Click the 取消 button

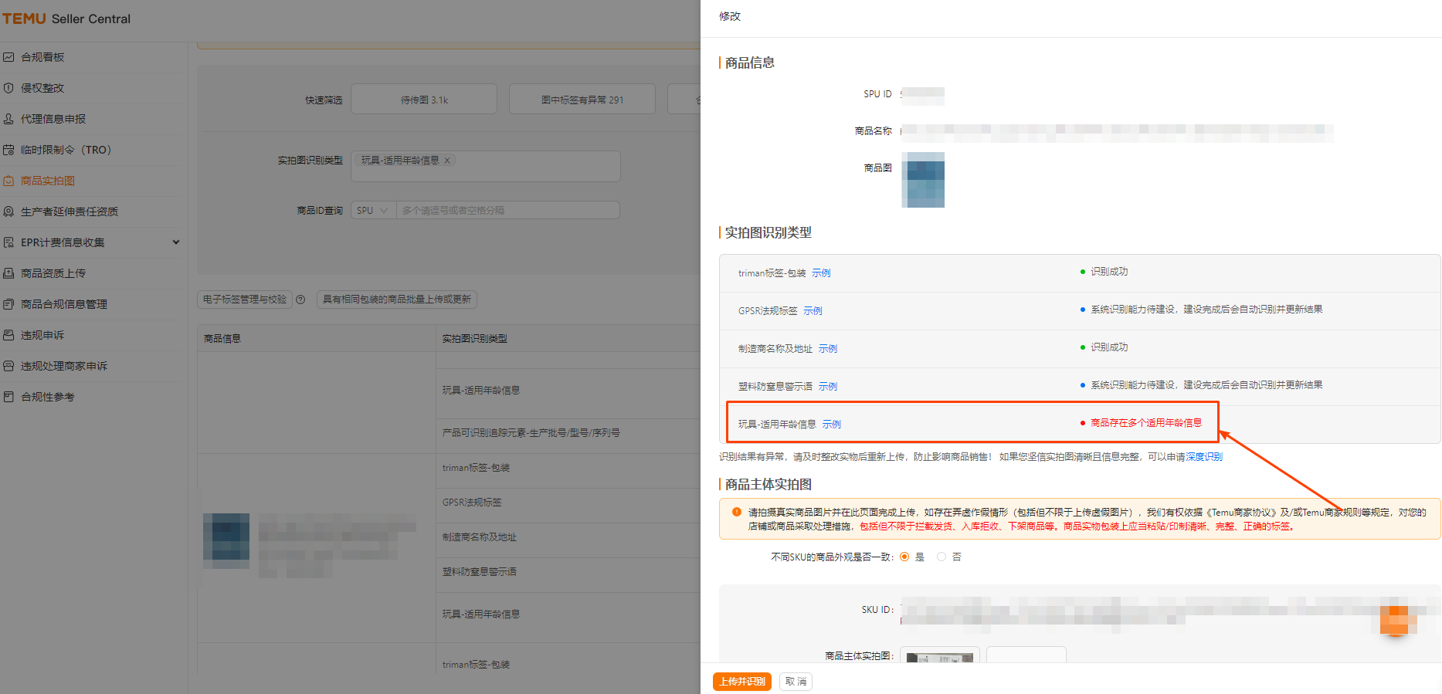(796, 682)
